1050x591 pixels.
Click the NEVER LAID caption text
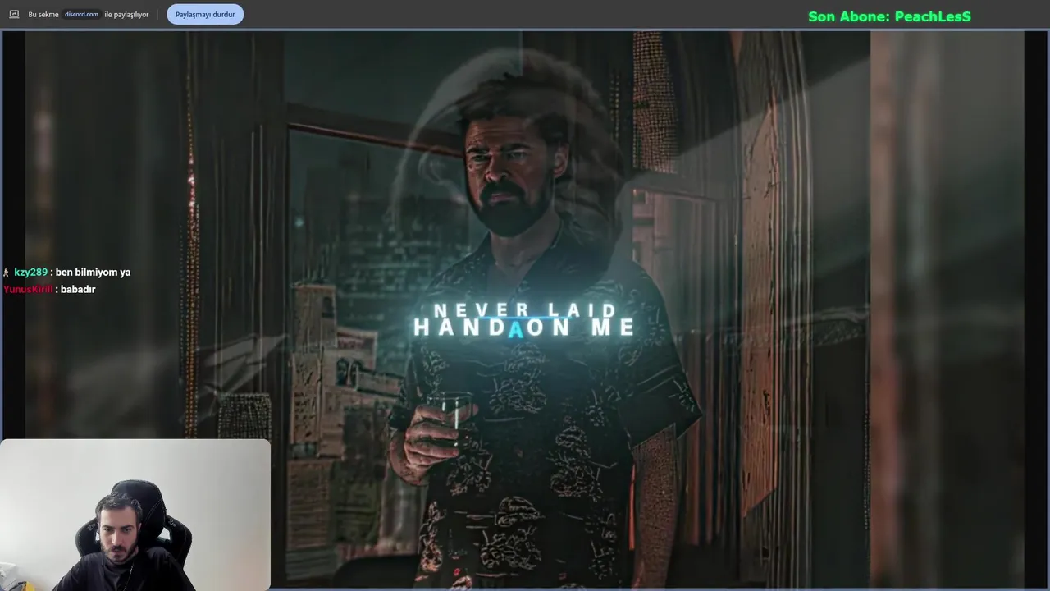(525, 310)
